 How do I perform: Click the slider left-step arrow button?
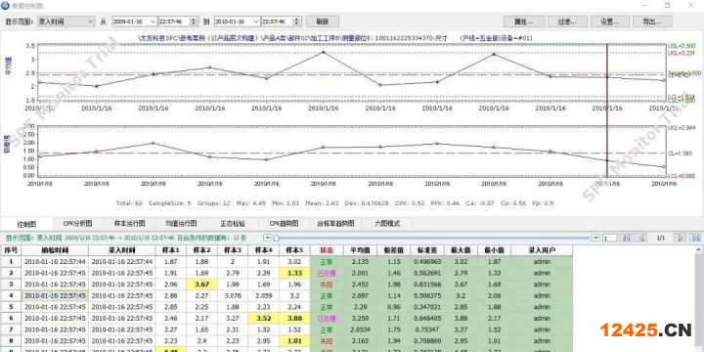coord(268,237)
